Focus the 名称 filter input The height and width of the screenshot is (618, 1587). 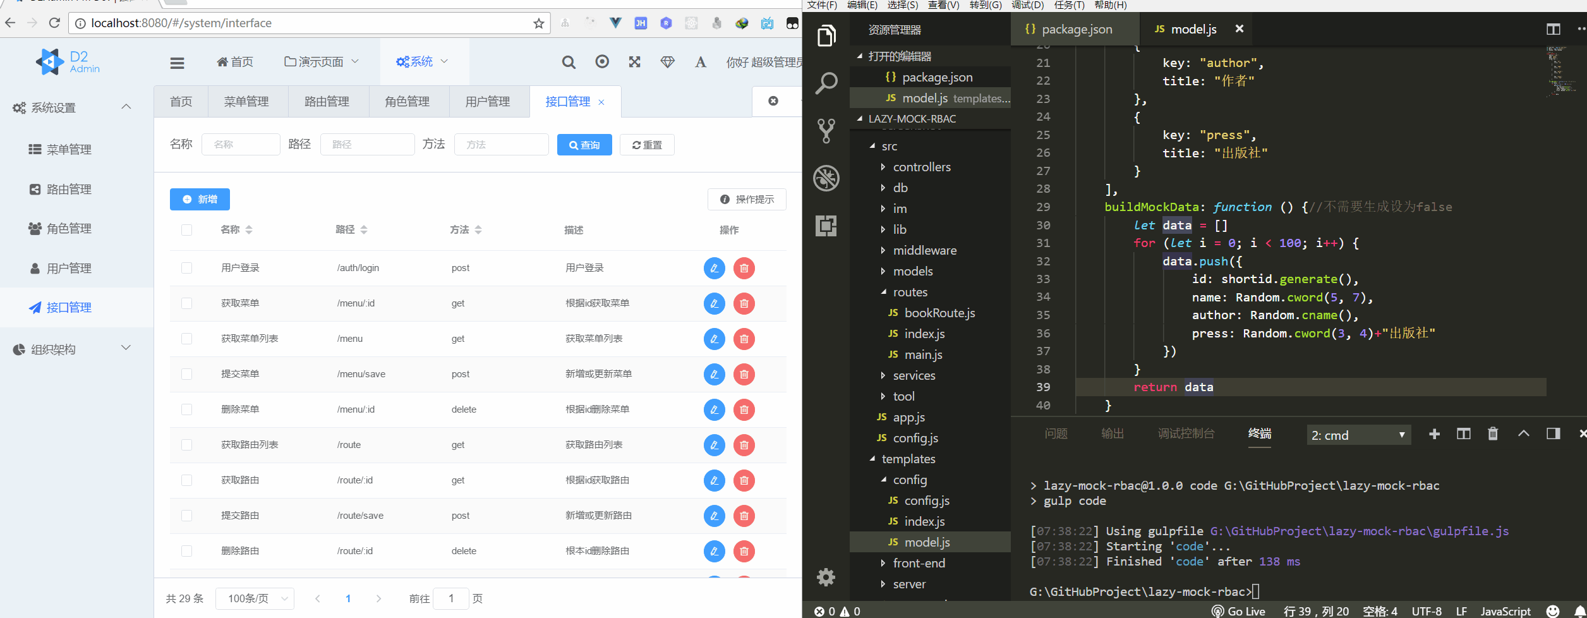241,144
